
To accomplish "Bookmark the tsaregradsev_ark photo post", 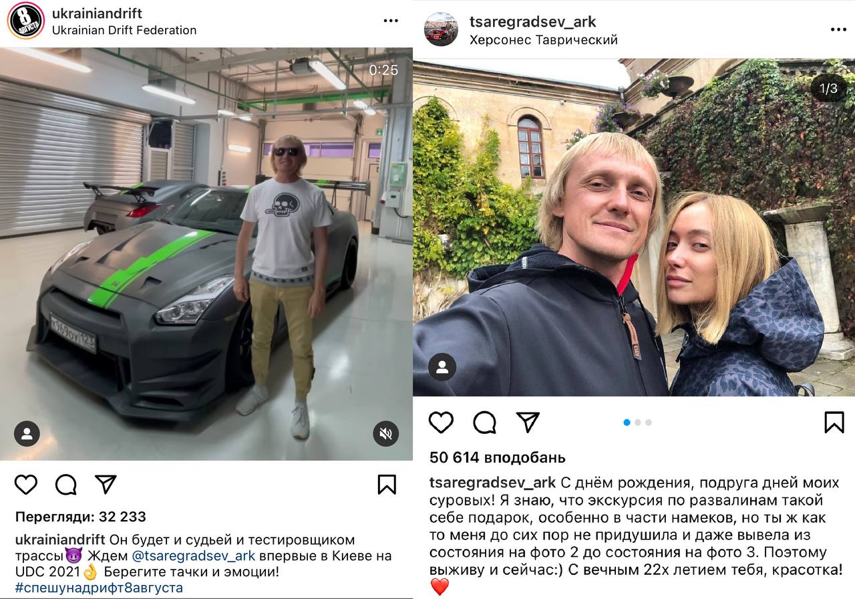I will point(834,423).
